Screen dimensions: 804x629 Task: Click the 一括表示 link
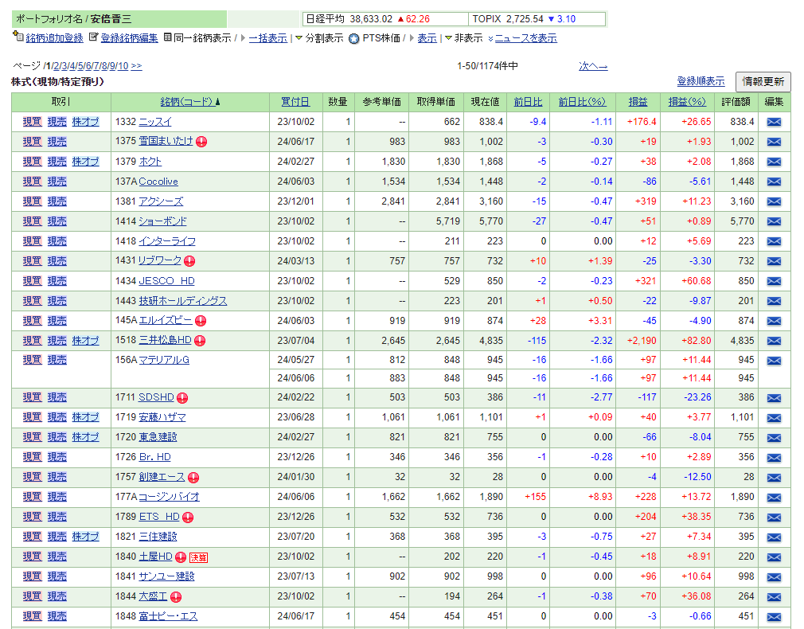click(x=268, y=38)
